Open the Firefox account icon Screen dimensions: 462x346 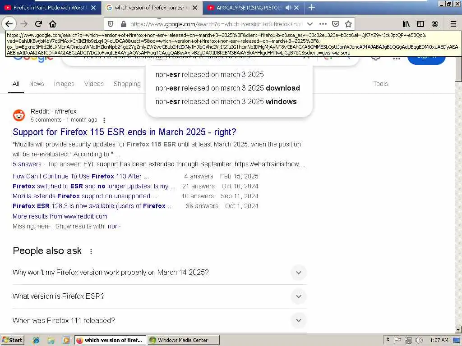point(435,24)
